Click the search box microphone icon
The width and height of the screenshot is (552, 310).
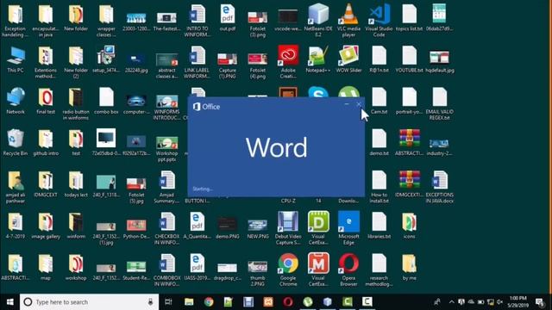150,302
